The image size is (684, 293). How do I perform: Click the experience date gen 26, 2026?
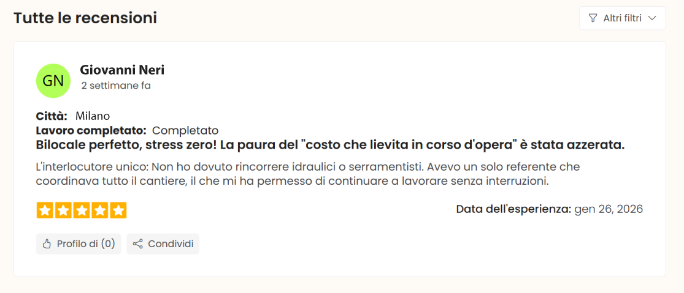point(608,209)
